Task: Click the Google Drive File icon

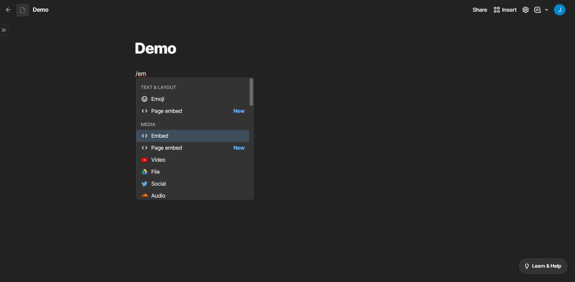Action: [x=144, y=172]
